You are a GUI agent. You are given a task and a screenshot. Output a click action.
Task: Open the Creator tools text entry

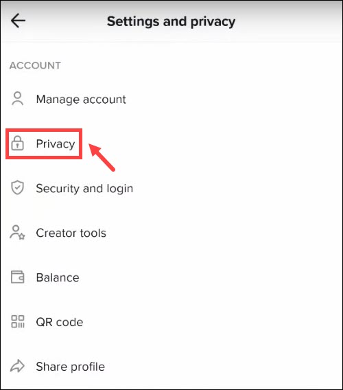point(71,233)
